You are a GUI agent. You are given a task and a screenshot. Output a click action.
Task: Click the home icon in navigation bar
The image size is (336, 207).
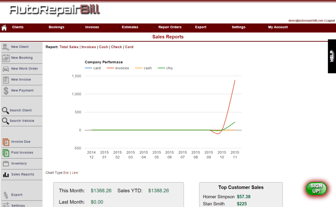tap(4, 27)
